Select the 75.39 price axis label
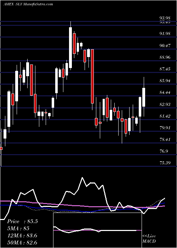This screenshot has width=177, height=248. pyautogui.click(x=165, y=163)
